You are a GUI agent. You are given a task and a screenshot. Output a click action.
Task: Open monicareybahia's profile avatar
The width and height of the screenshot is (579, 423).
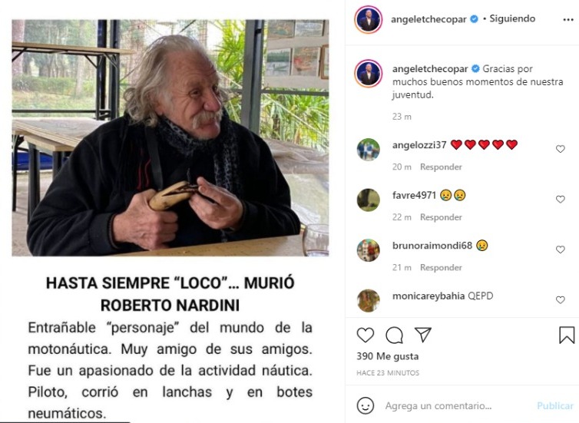click(368, 300)
